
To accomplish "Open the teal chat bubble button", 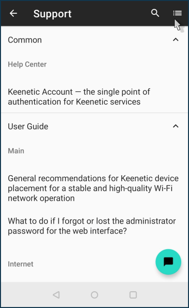I will coord(168,262).
